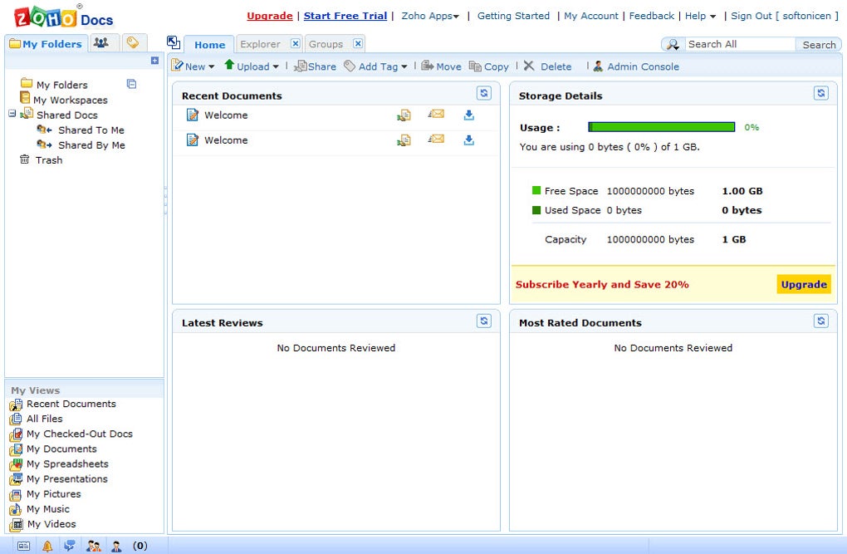Viewport: 847px width, 554px height.
Task: Open the contacts group icon in status bar
Action: [94, 546]
